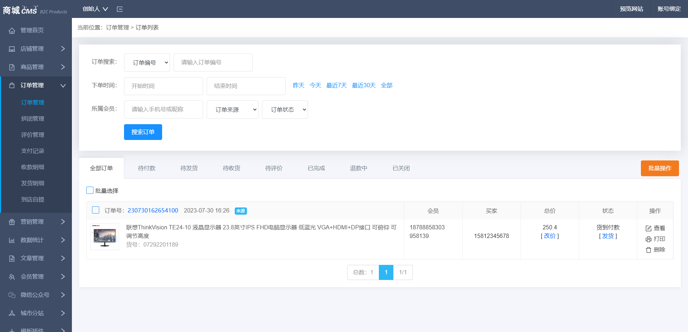Image resolution: width=688 pixels, height=332 pixels.
Task: Open the 打印 print icon for the order
Action: (x=648, y=239)
